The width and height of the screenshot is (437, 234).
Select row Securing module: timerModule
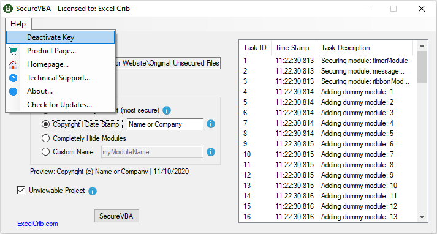[x=329, y=61]
